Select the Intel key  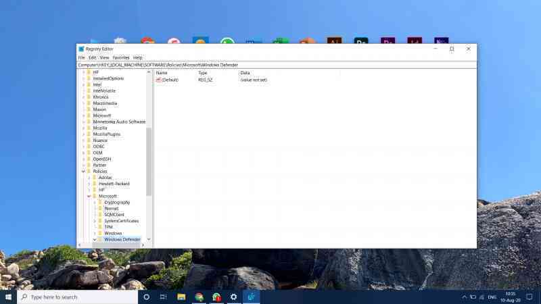[97, 85]
